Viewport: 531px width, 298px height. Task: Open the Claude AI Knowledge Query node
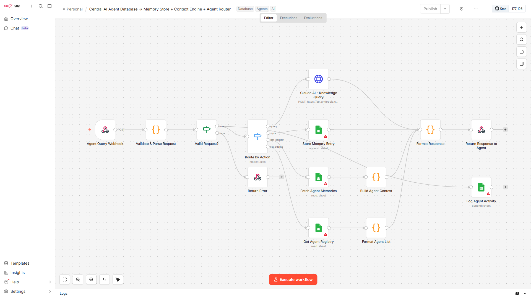318,79
